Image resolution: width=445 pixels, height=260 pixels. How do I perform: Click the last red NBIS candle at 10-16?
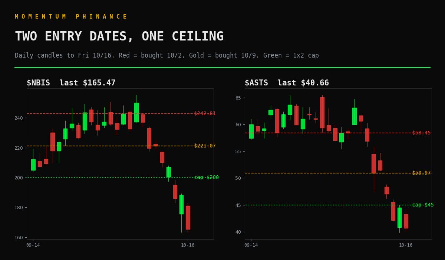click(188, 218)
